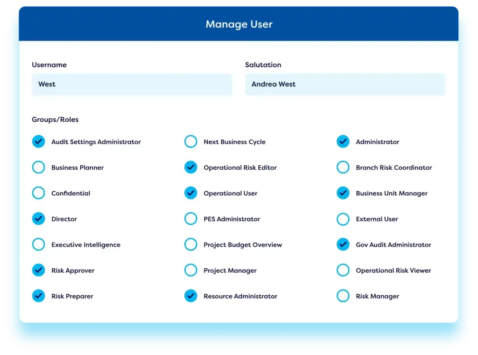Enable Project Budget Overview
Image resolution: width=478 pixels, height=355 pixels.
point(190,244)
